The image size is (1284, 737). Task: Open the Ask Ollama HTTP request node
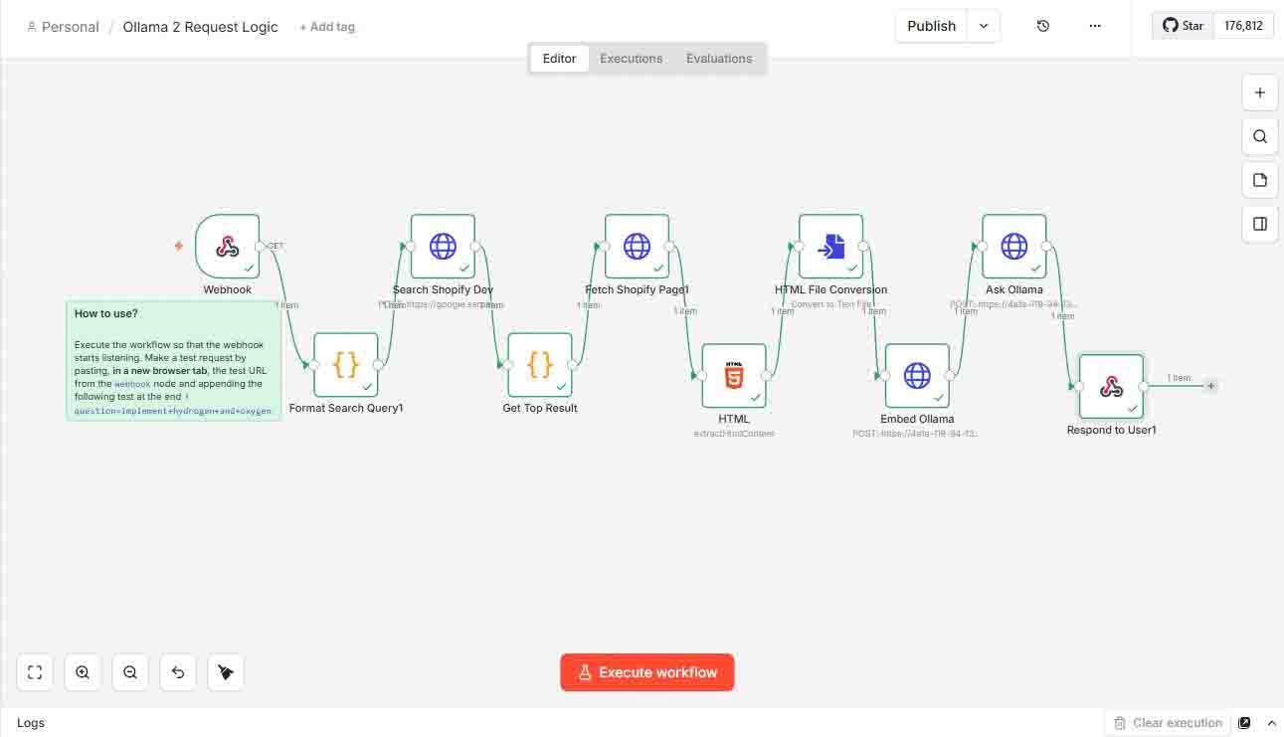[1014, 246]
